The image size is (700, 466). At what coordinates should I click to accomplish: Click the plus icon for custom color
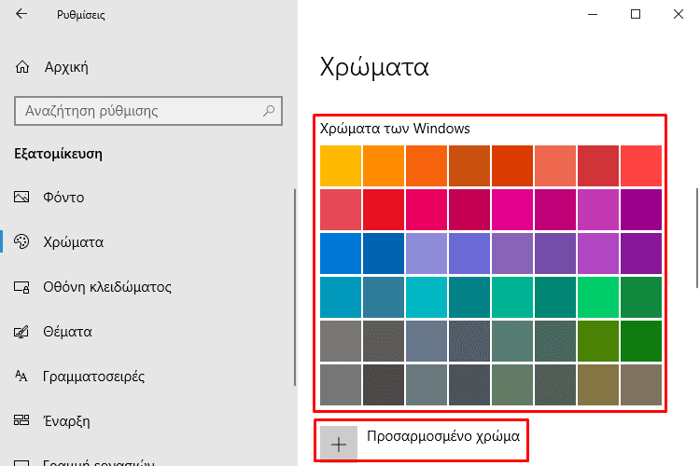339,445
